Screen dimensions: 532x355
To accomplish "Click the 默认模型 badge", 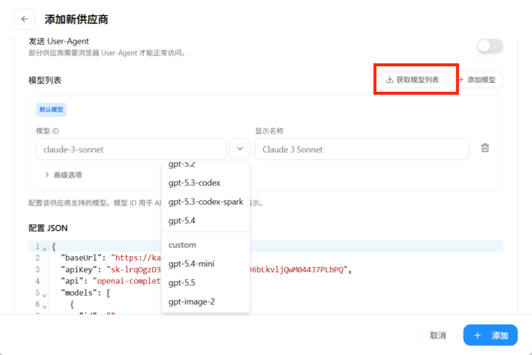I will click(51, 110).
